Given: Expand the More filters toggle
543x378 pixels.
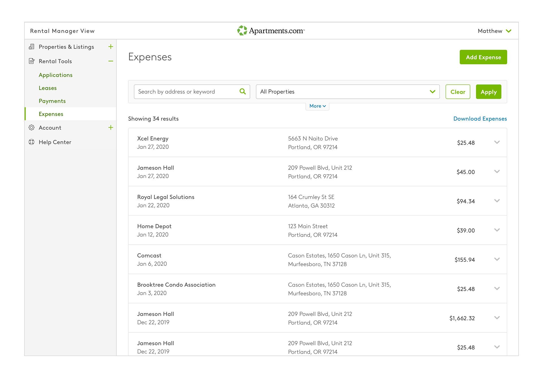Looking at the screenshot, I should (x=317, y=106).
